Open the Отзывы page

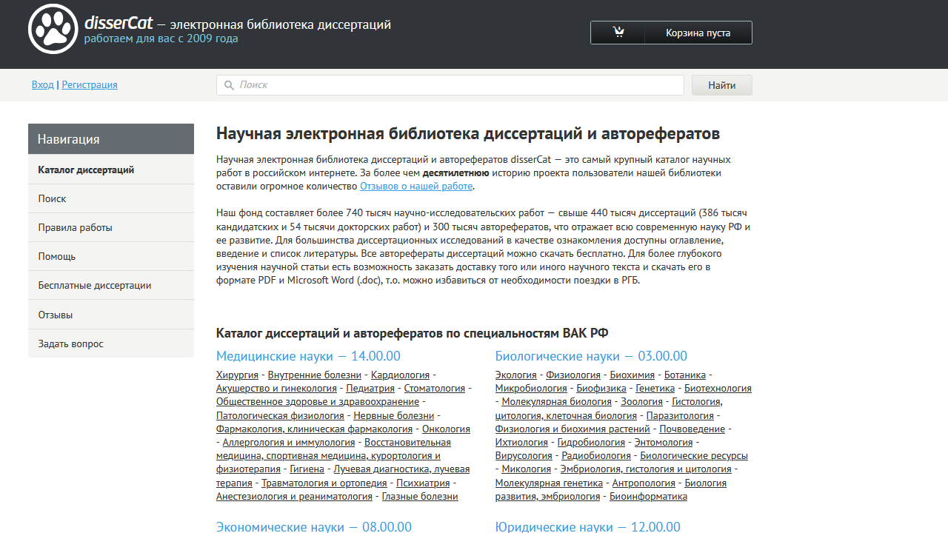56,314
